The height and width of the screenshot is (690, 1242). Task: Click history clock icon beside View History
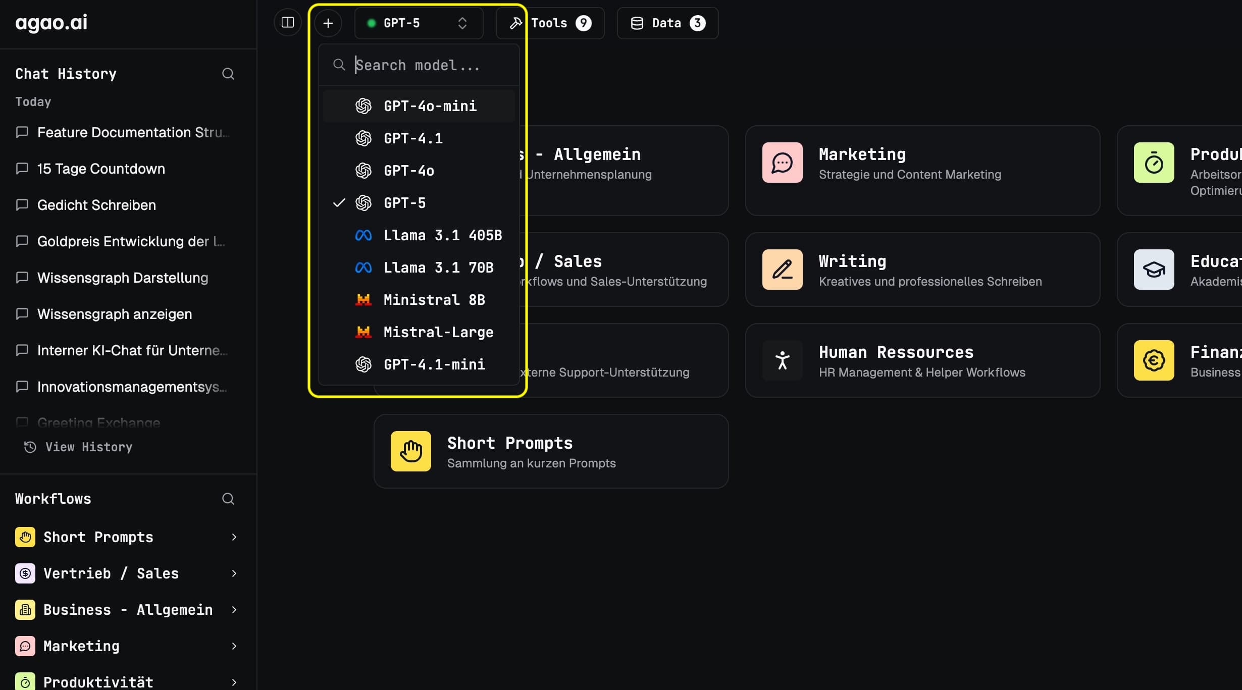click(x=30, y=447)
